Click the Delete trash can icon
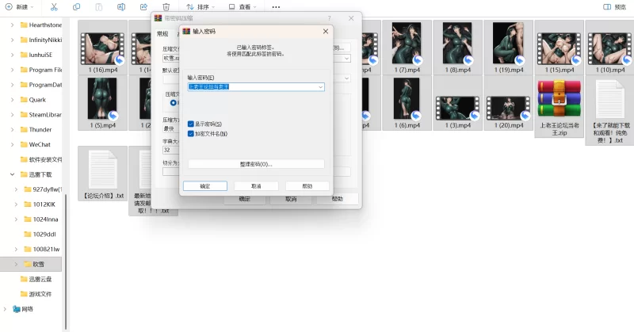Screen dimensions: 634x332 [x=166, y=6]
